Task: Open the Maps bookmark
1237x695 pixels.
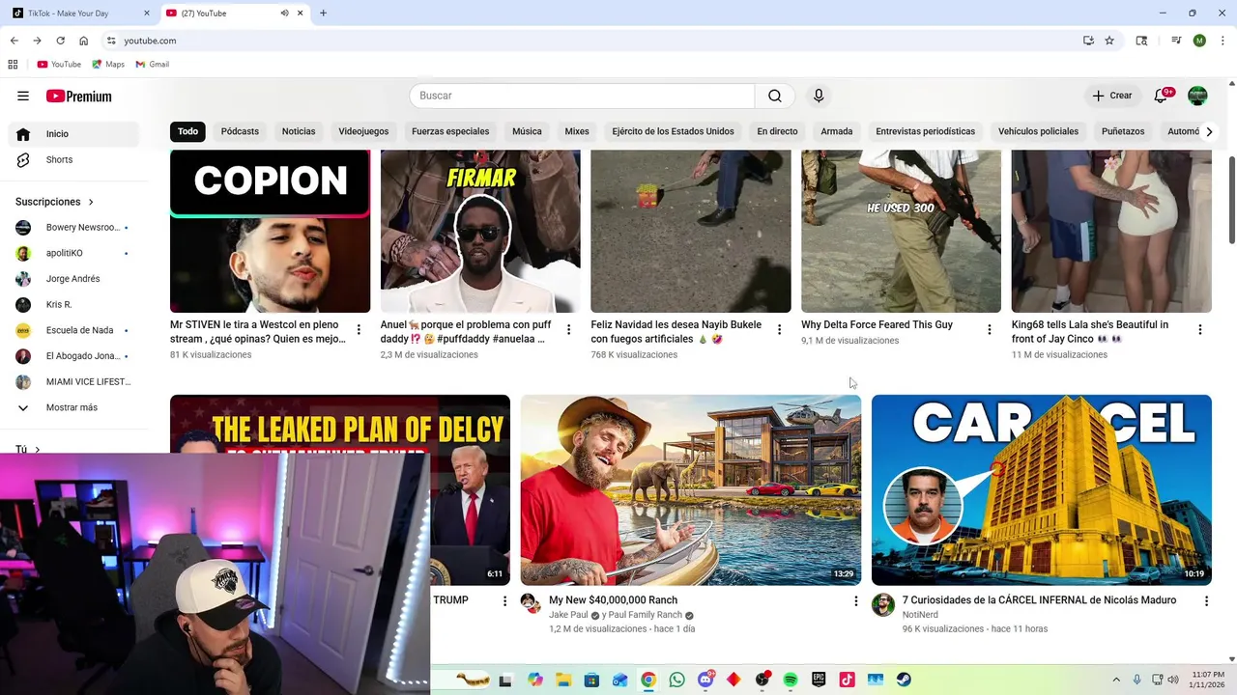Action: click(x=108, y=65)
